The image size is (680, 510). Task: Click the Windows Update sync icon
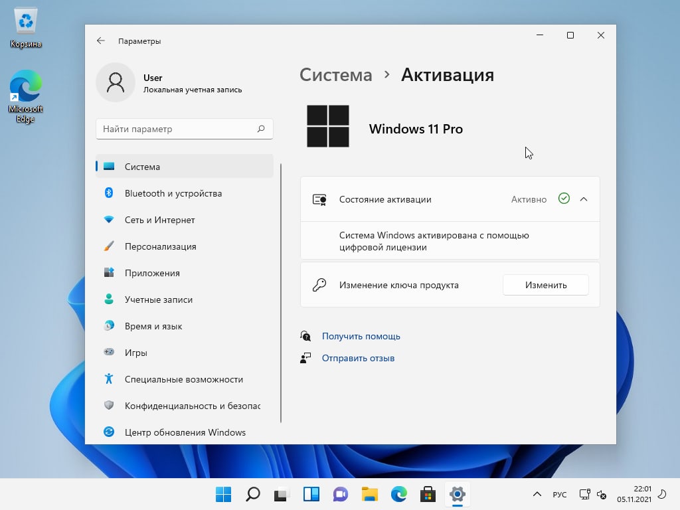pos(109,432)
